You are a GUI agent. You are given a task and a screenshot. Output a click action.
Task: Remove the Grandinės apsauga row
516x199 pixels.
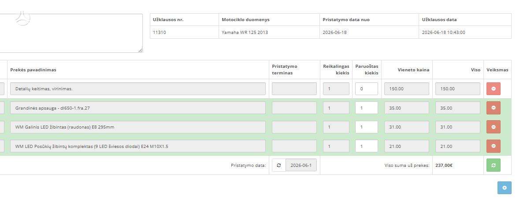pyautogui.click(x=493, y=108)
